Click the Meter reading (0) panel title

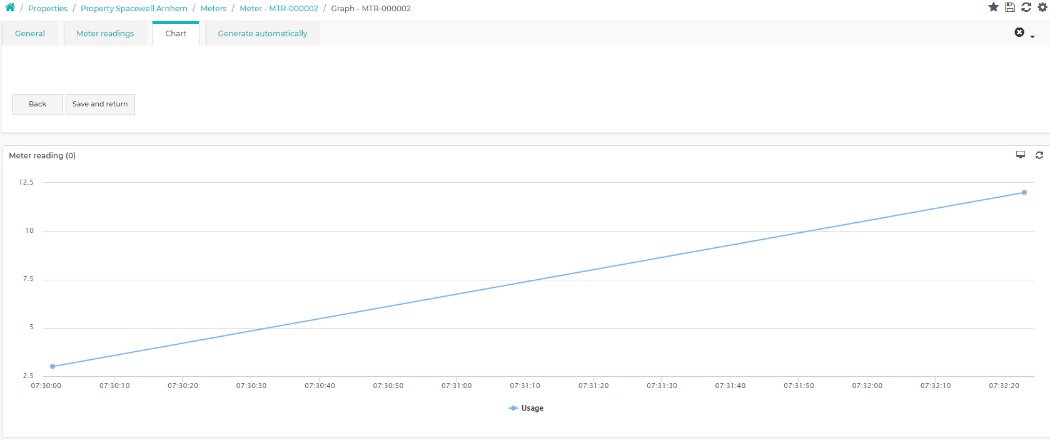pyautogui.click(x=43, y=156)
